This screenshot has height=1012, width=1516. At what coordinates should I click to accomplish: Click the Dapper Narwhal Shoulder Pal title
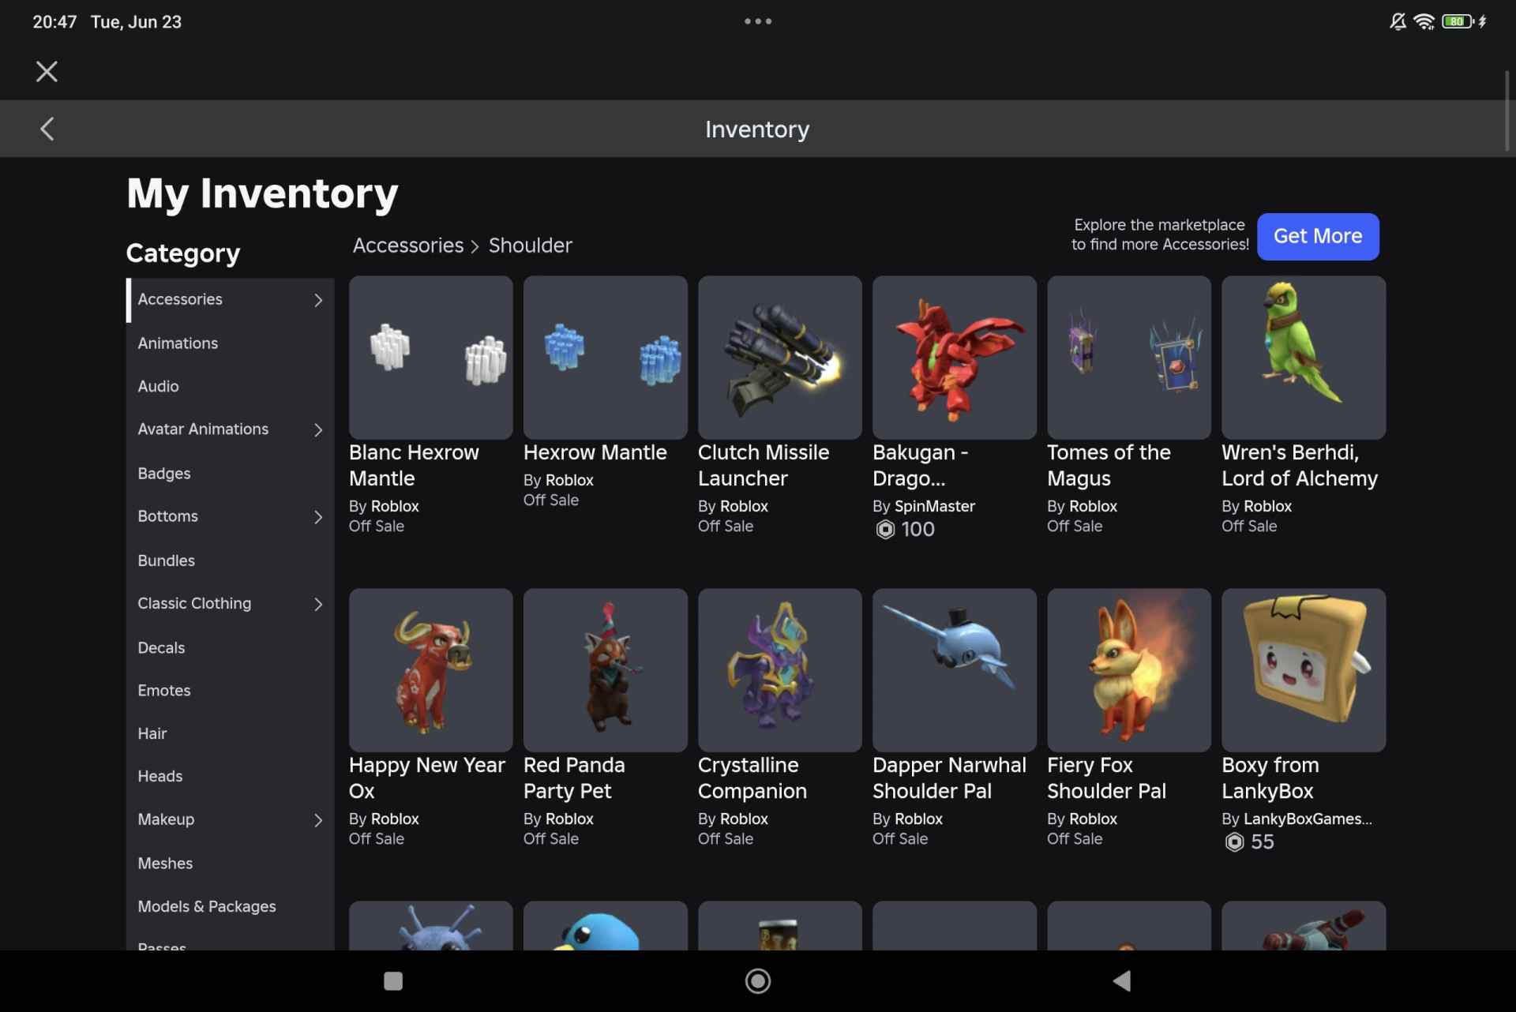pos(949,778)
